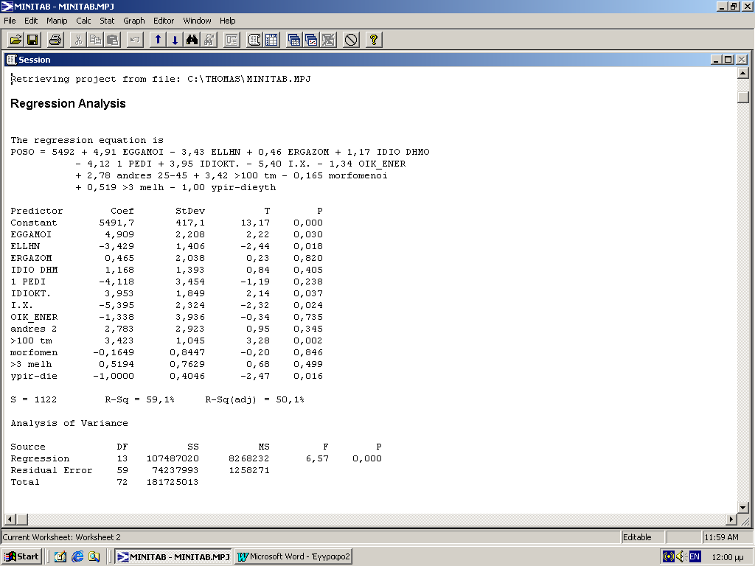
Task: Open the Windows Start button
Action: [22, 556]
